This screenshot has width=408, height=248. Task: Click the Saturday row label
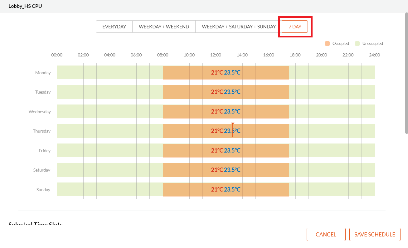42,170
